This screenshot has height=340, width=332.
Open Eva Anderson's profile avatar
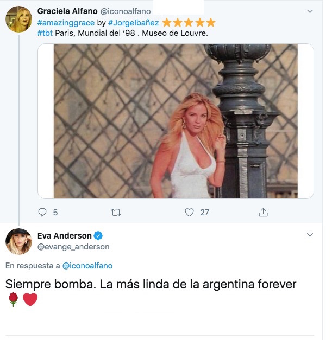click(x=18, y=241)
